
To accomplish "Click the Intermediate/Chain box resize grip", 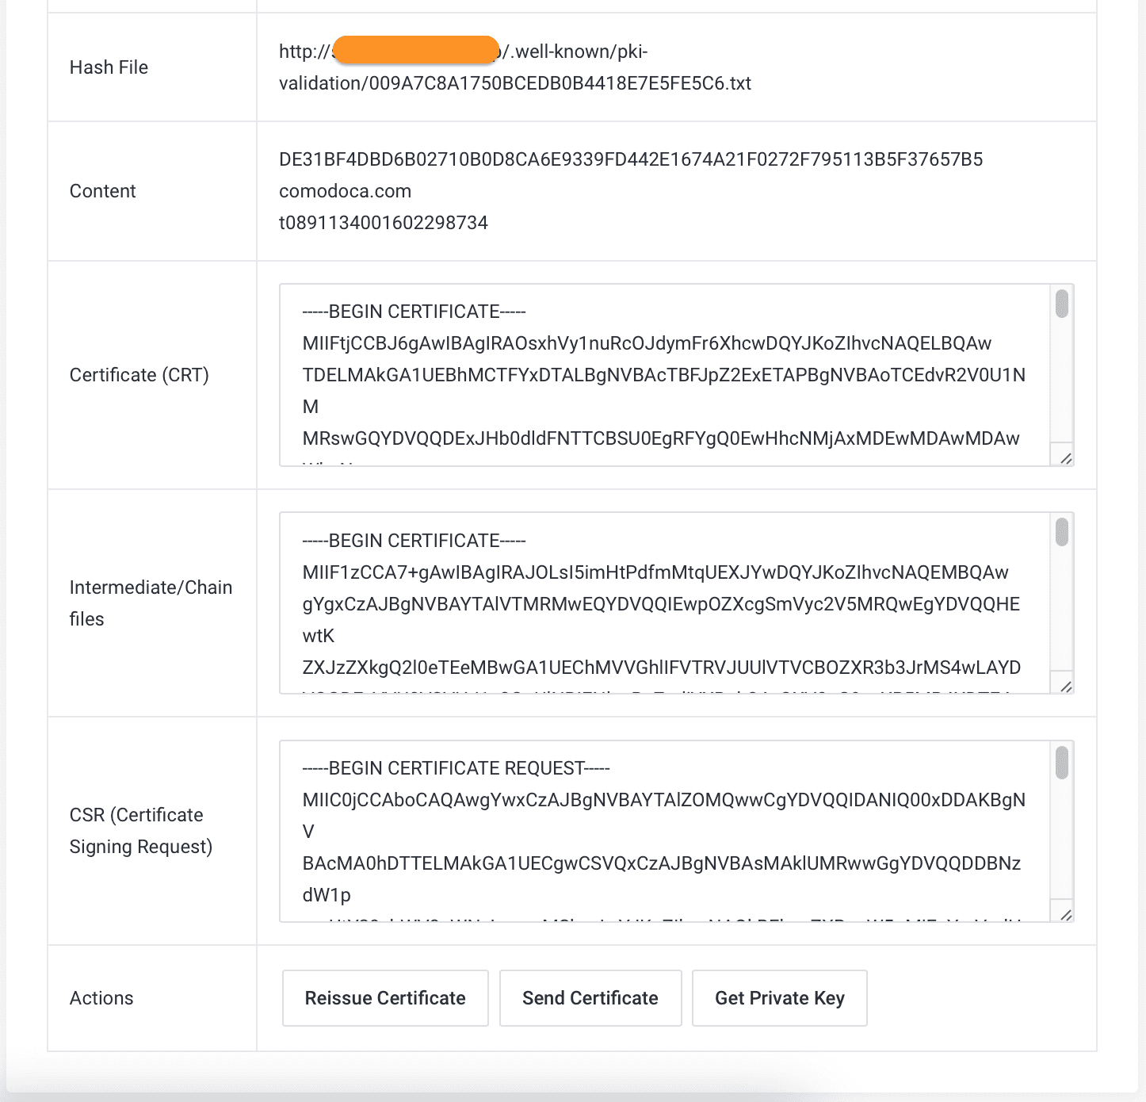I will click(1066, 687).
